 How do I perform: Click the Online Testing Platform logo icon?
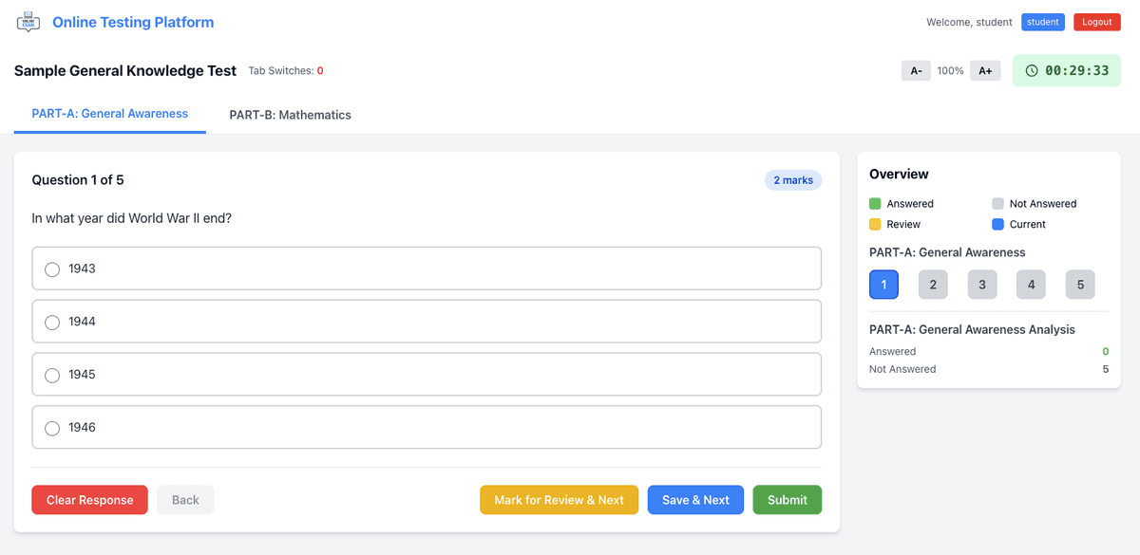coord(28,21)
